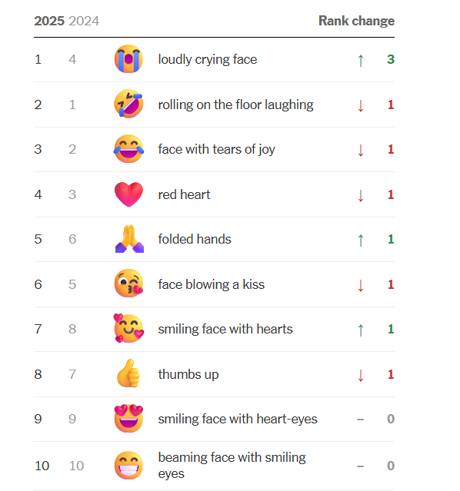Select the beaming face with smiling eyes emoji

tap(128, 466)
